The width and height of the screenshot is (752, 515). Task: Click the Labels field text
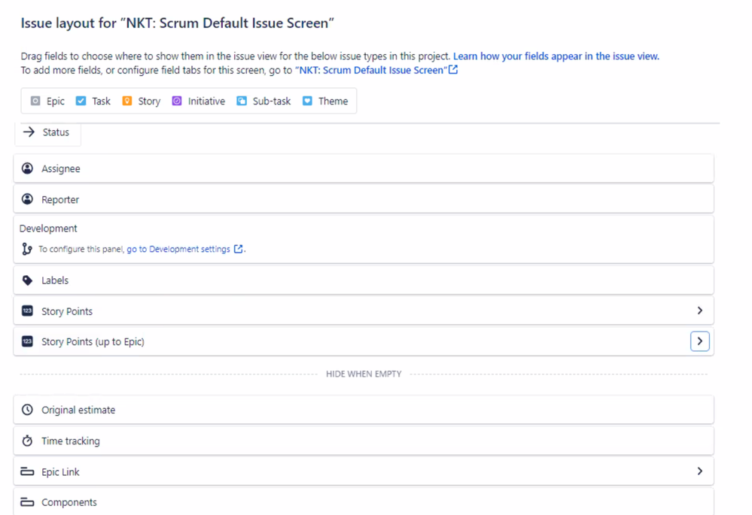55,280
